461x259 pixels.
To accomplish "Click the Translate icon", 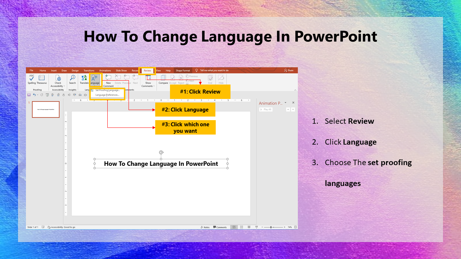I will 84,78.
